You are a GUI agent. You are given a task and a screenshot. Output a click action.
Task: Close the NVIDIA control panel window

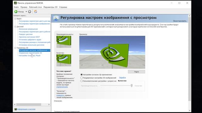click(187, 3)
